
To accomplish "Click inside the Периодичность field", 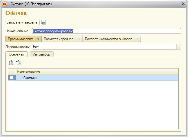I will (103, 47).
